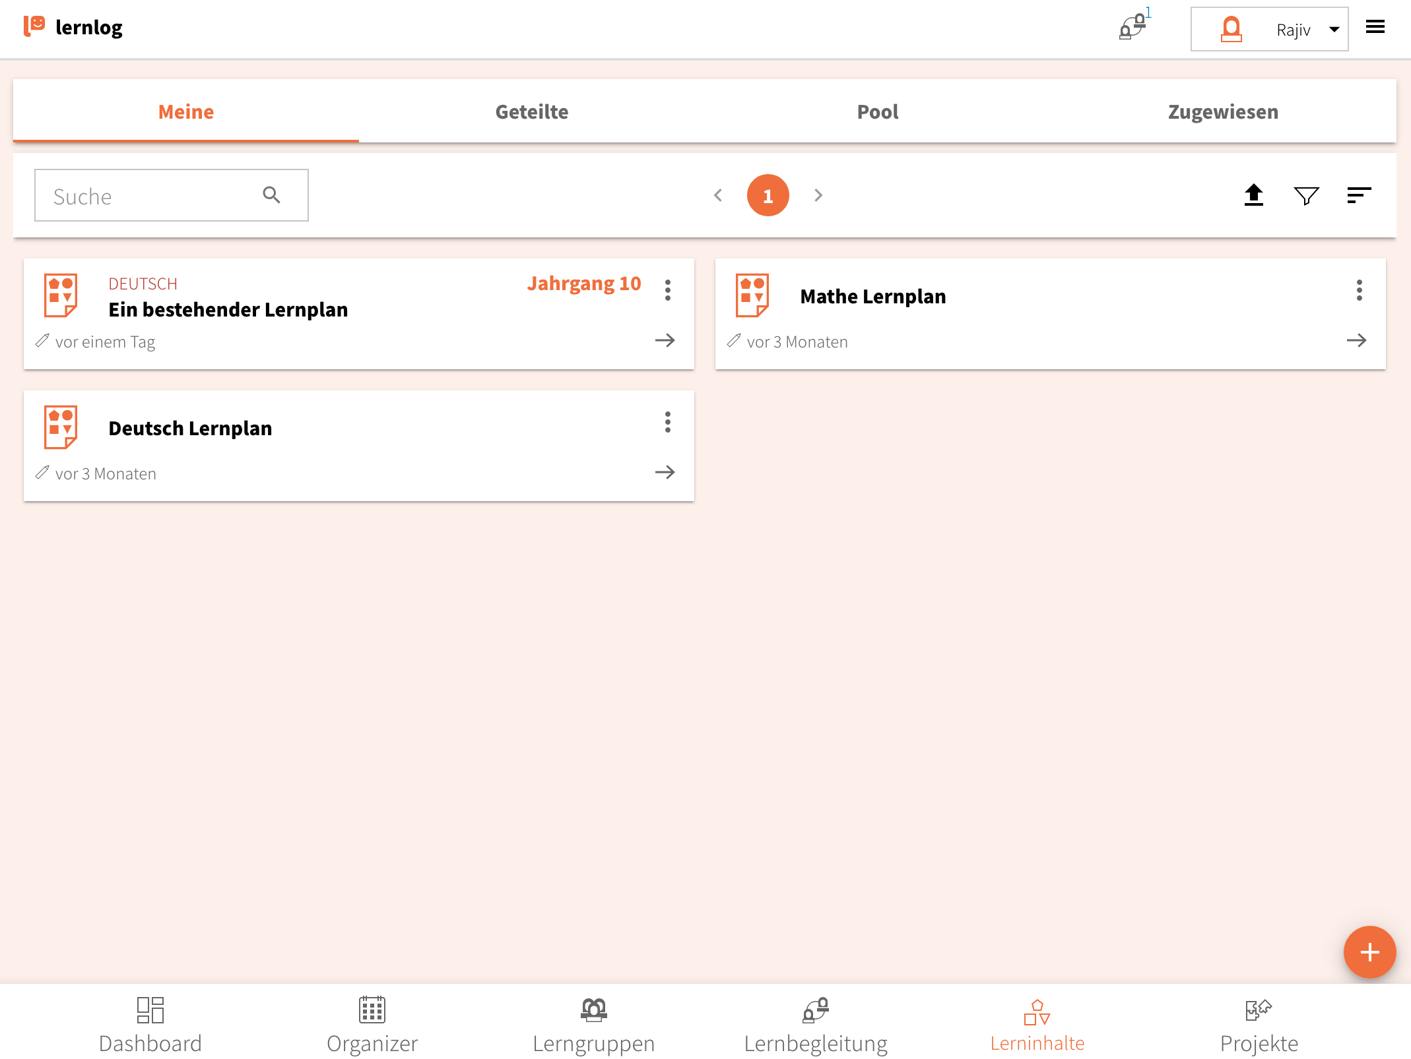
Task: Go to Lerngruppen in bottom navigation
Action: click(x=593, y=1025)
